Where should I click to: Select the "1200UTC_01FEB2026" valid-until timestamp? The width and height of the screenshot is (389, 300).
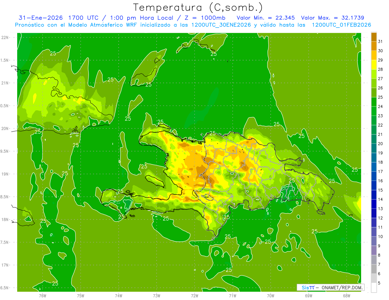[341, 25]
